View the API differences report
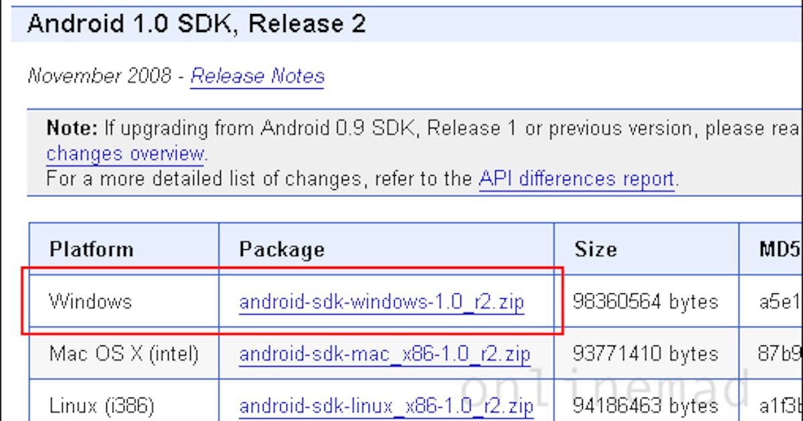This screenshot has width=803, height=421. click(x=575, y=178)
